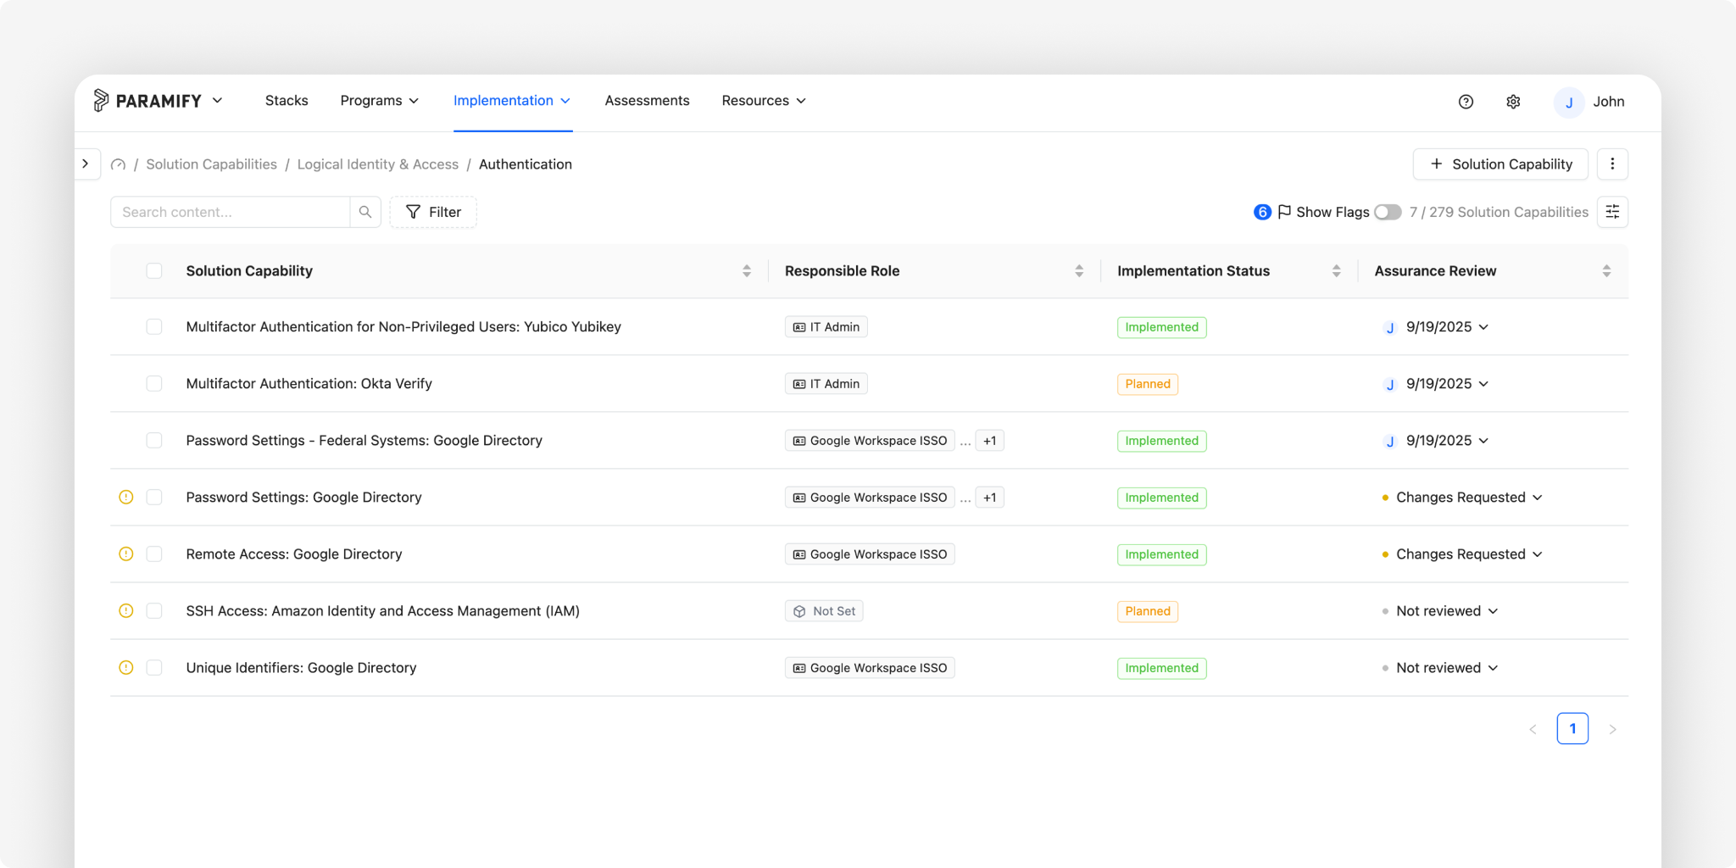Click Implemented status on Remote Access row

pos(1162,554)
